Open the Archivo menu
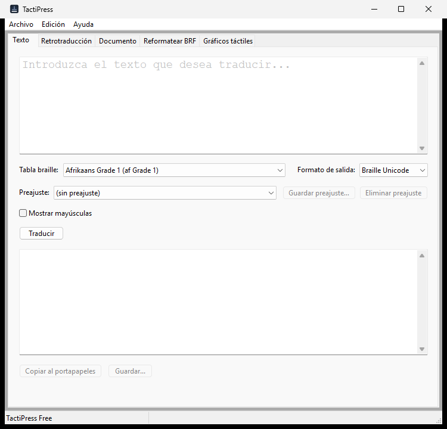 (21, 24)
